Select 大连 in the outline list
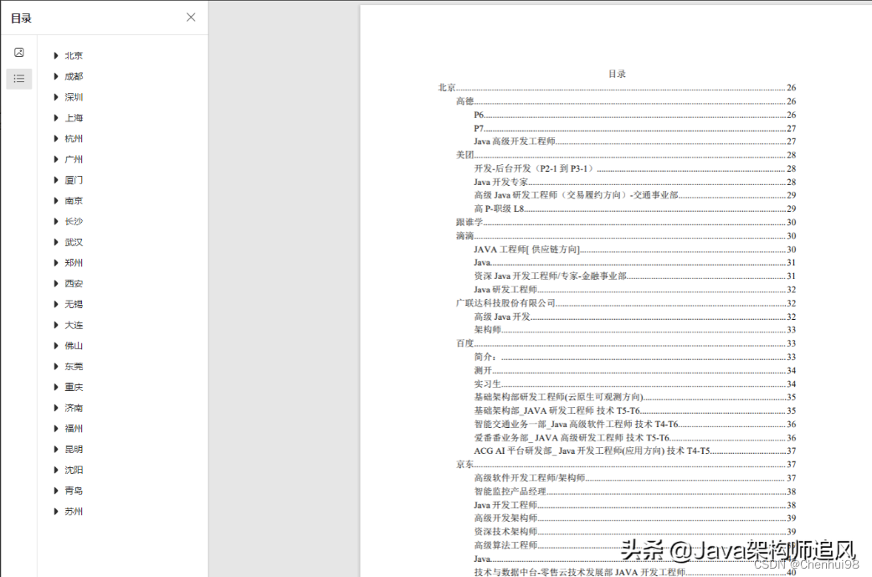 [x=74, y=325]
